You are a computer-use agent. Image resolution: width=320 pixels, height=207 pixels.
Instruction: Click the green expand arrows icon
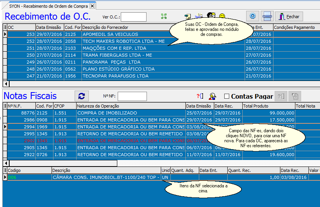click(x=164, y=16)
